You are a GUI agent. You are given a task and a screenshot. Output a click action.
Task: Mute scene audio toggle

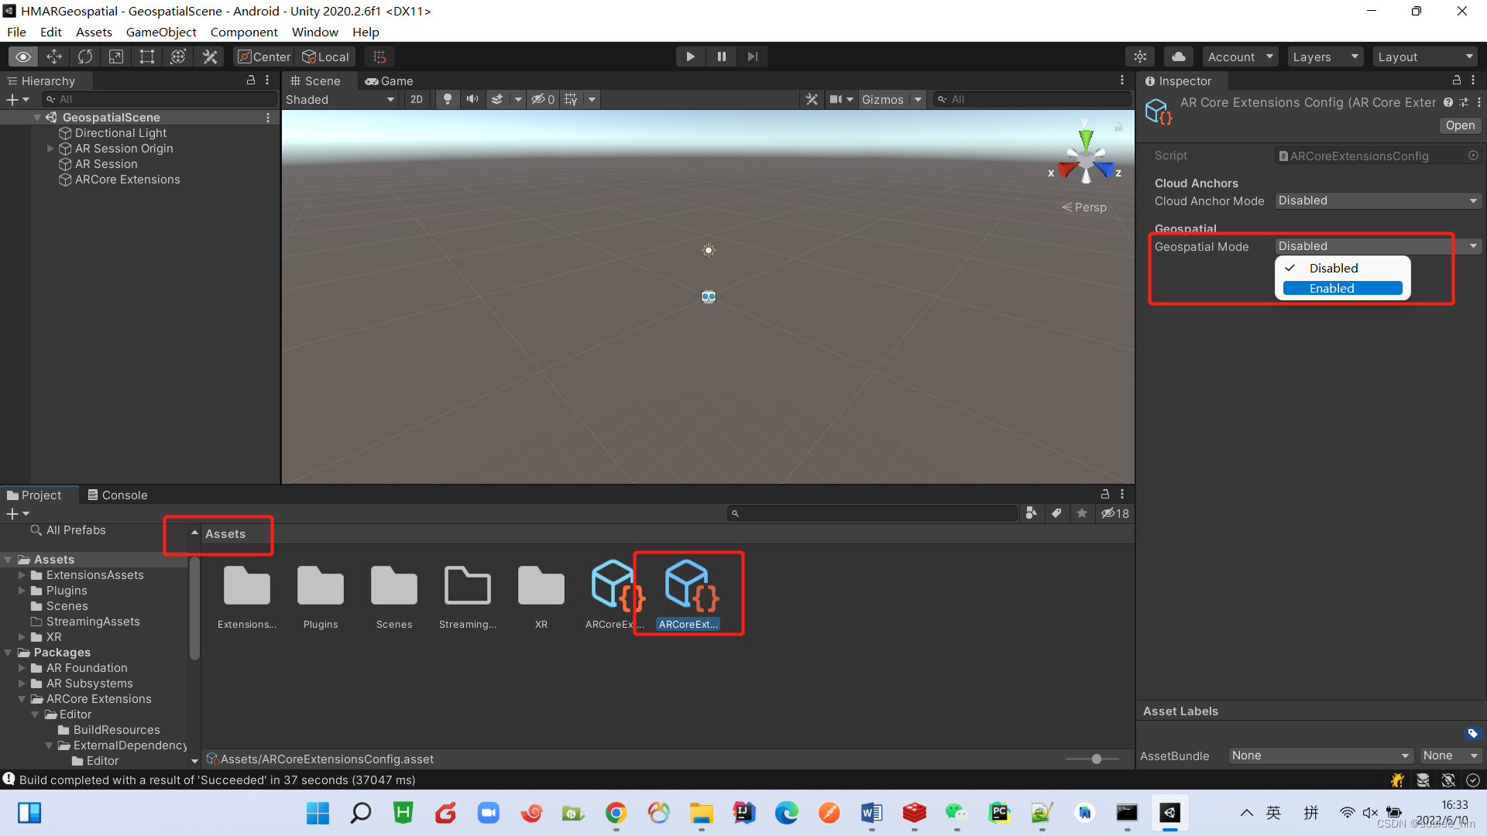[x=472, y=99]
